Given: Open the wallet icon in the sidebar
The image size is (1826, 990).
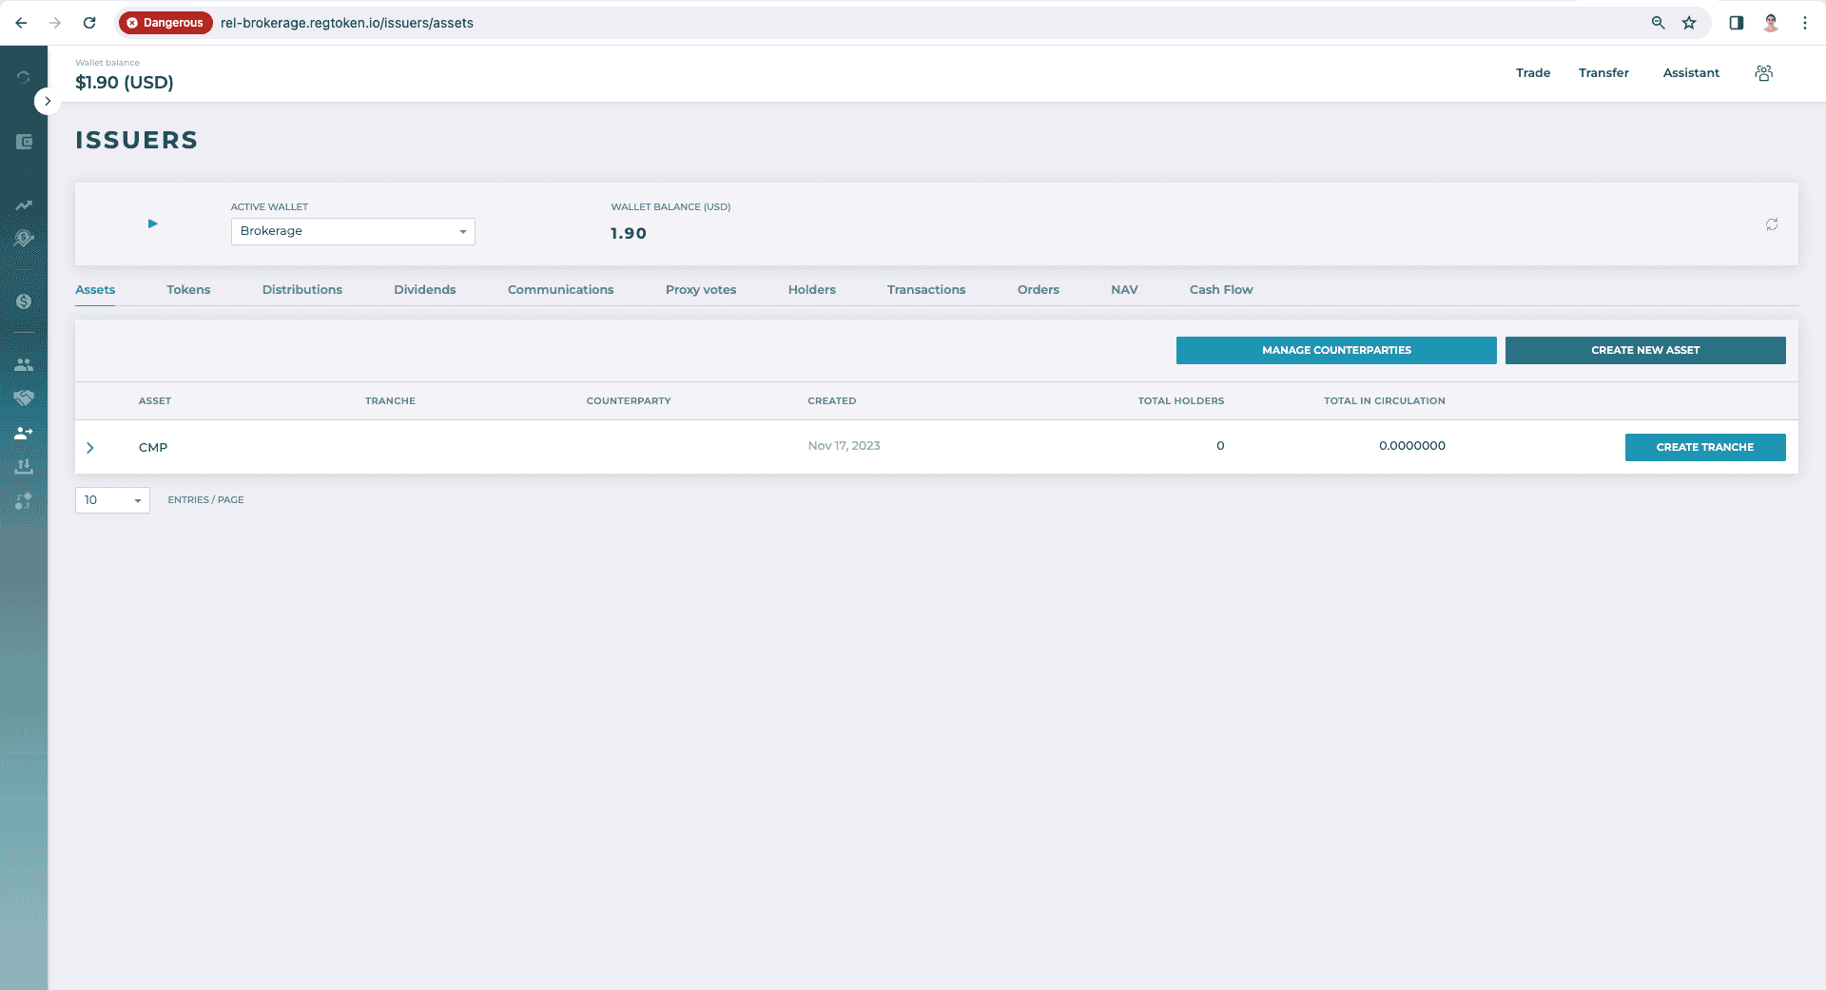Looking at the screenshot, I should coord(24,142).
